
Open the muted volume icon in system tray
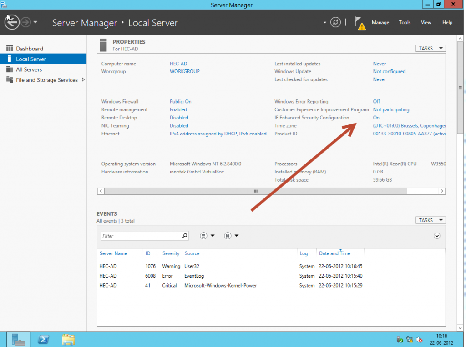point(419,339)
